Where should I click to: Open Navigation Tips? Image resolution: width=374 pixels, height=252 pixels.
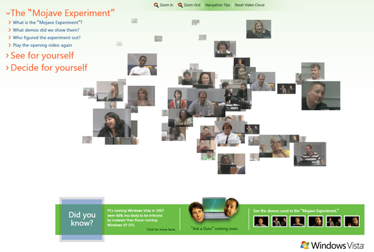tap(218, 5)
